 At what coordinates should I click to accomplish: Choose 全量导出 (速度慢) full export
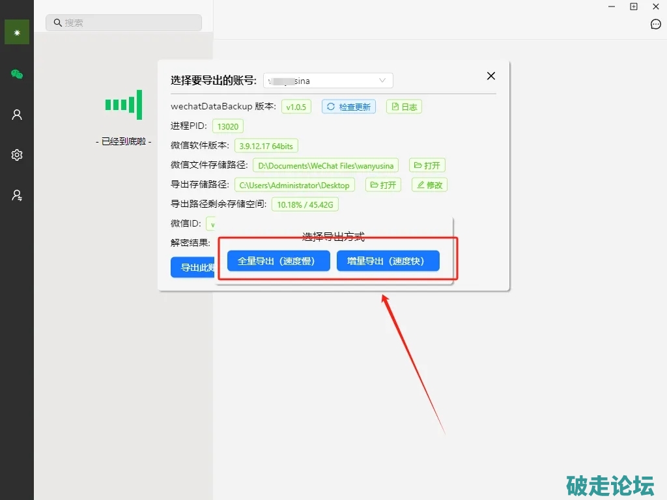click(278, 261)
